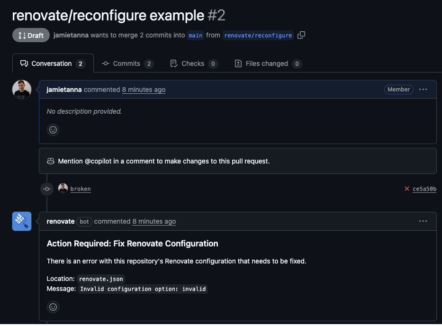The height and width of the screenshot is (326, 442).
Task: Add a reaction to the renovate comment
Action: [53, 307]
